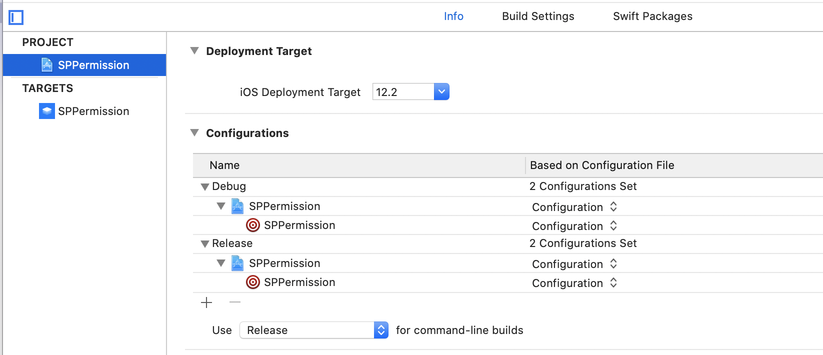Add a new configuration with plus button

click(x=206, y=302)
